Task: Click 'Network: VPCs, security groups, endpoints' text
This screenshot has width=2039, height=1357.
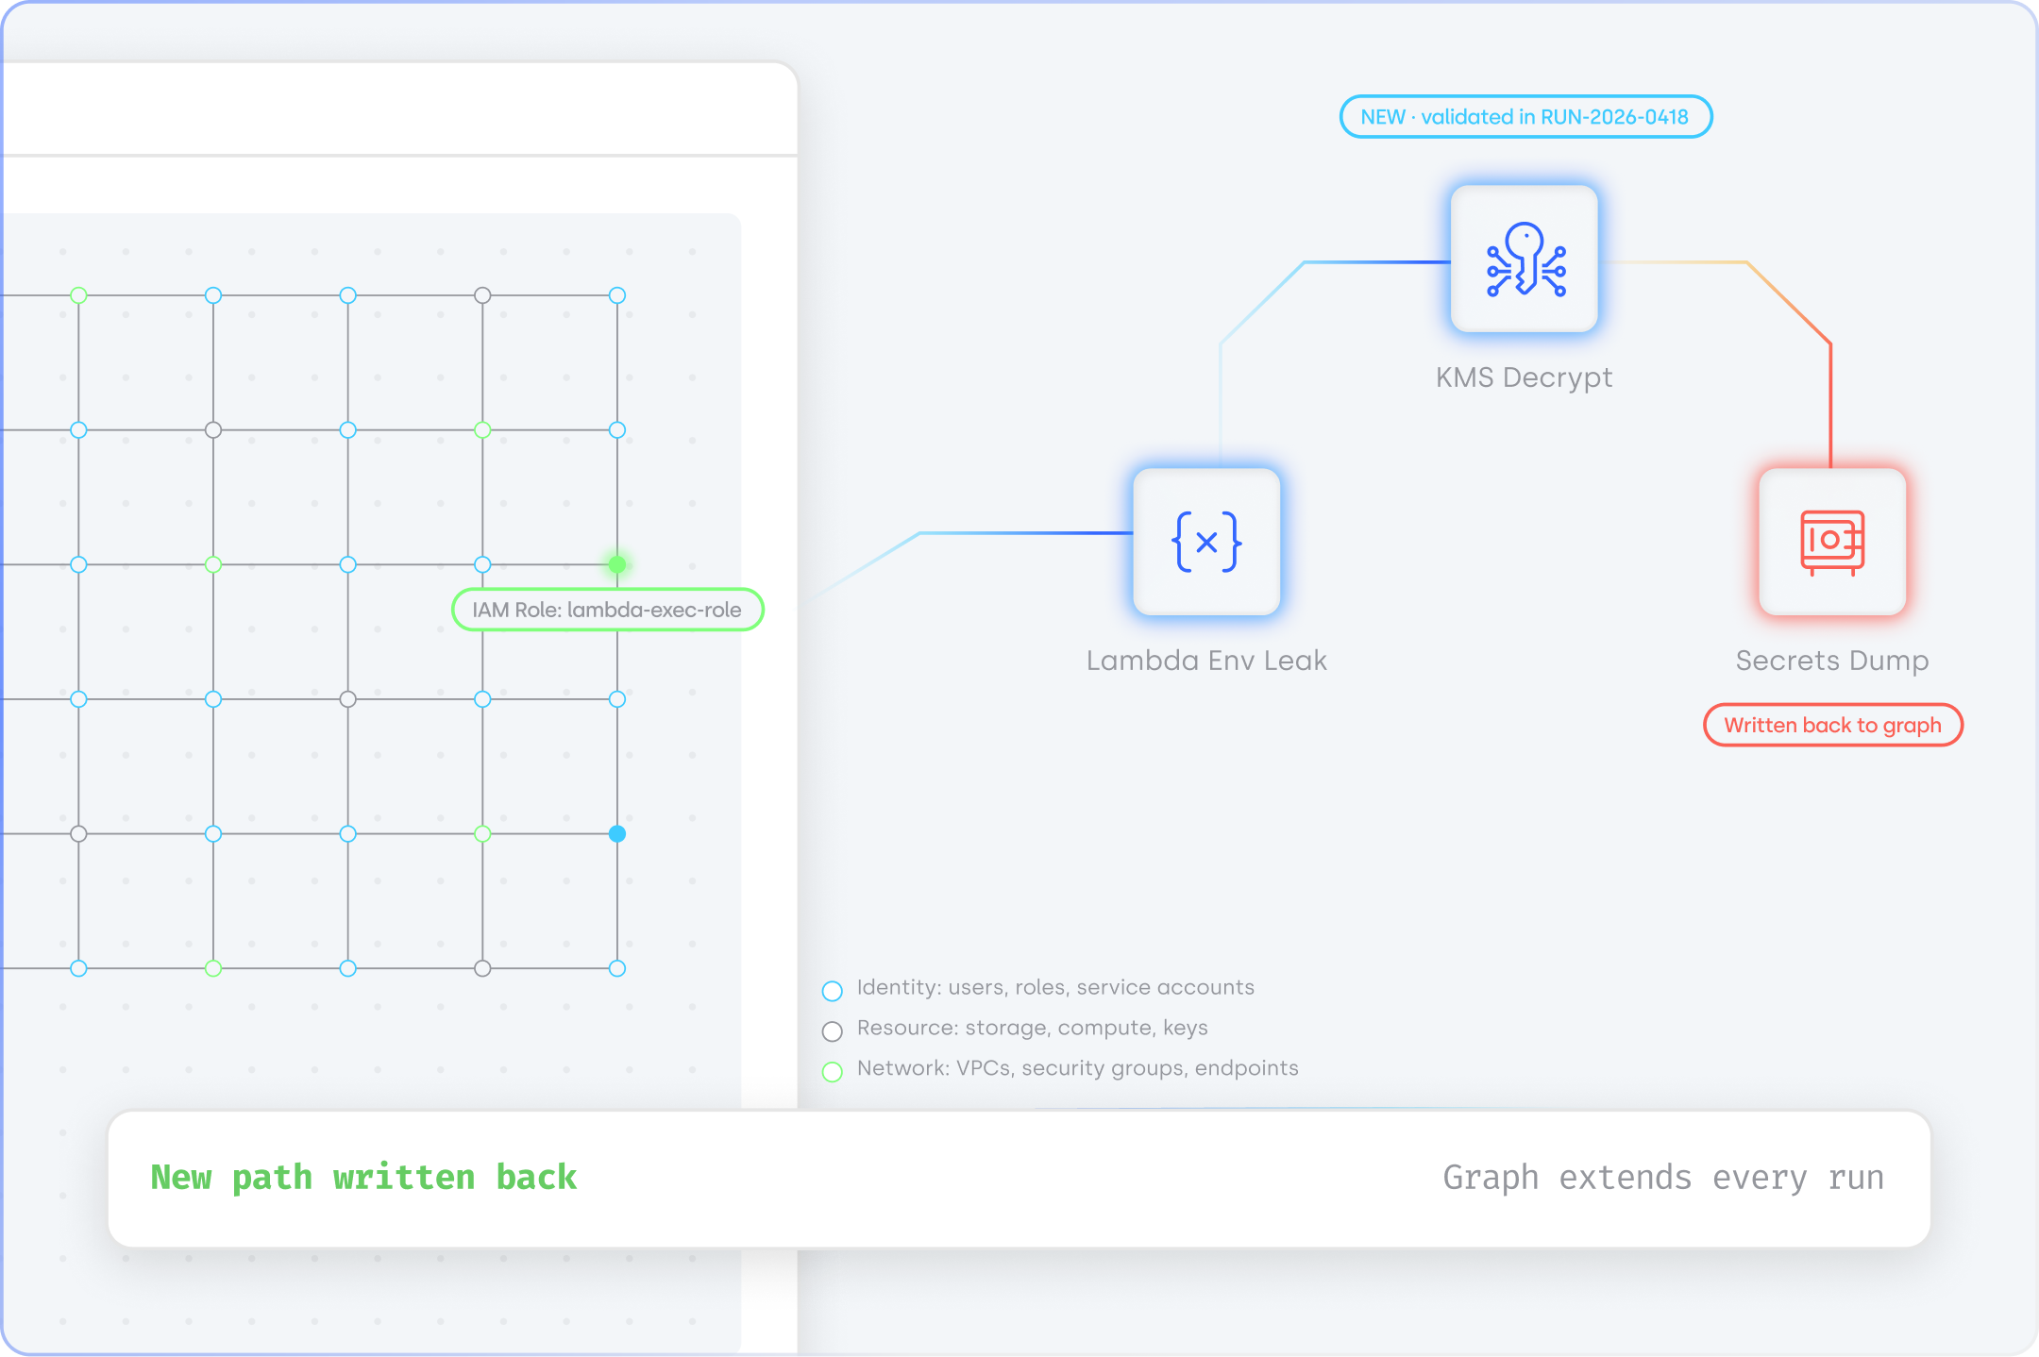Action: pos(1078,1069)
